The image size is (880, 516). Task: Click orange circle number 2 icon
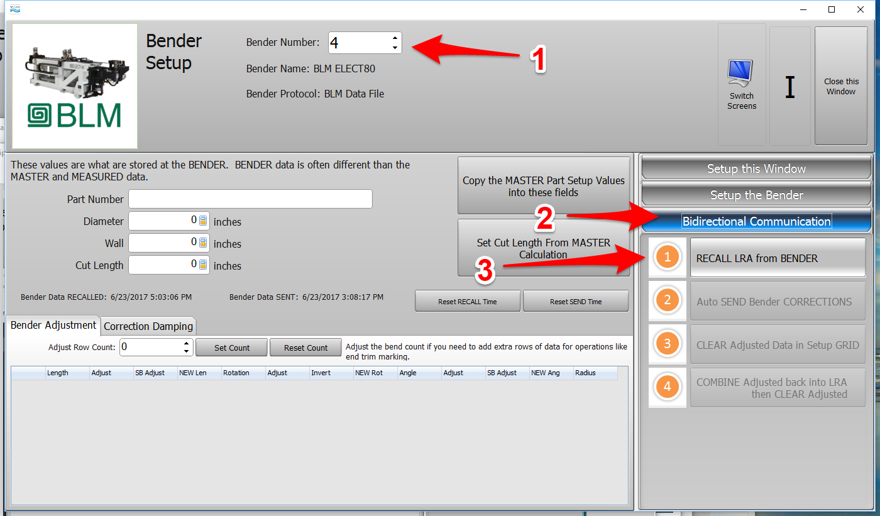(668, 300)
